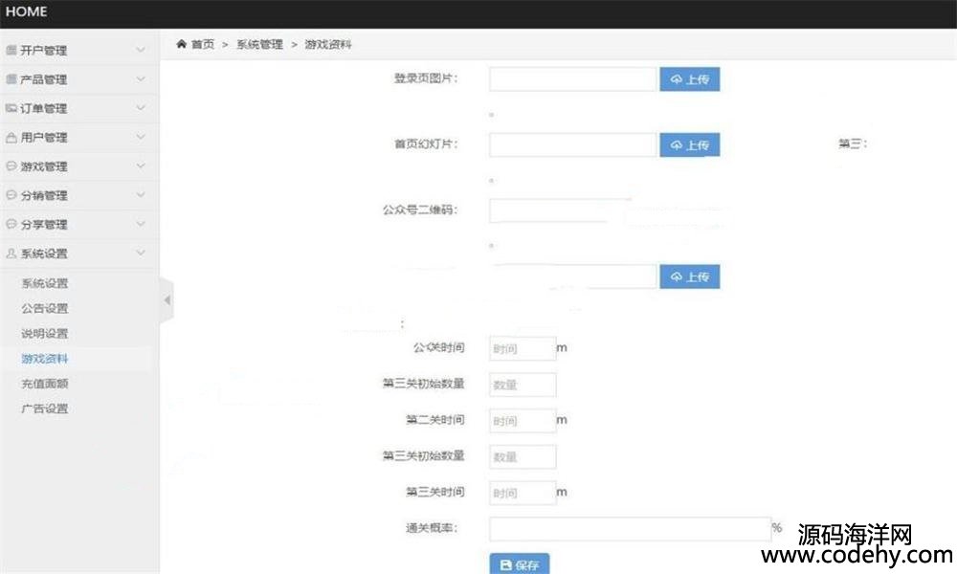Save the form with 保存 button
Image resolution: width=957 pixels, height=574 pixels.
[x=520, y=564]
